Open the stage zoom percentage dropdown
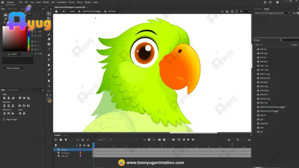 tap(249, 12)
